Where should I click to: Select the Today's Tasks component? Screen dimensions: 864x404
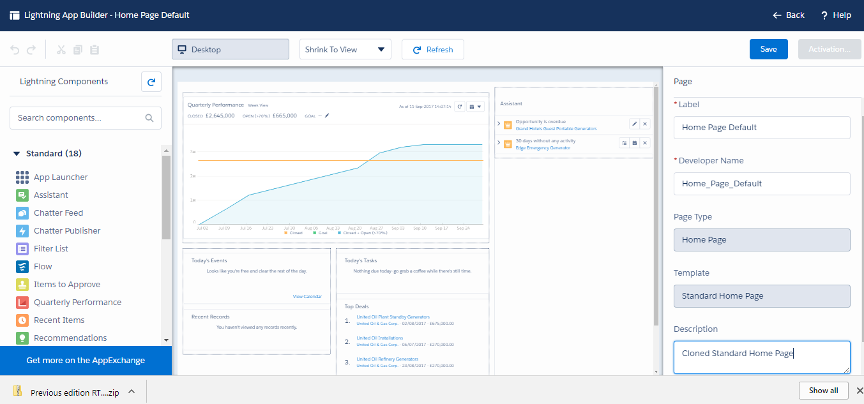point(413,273)
